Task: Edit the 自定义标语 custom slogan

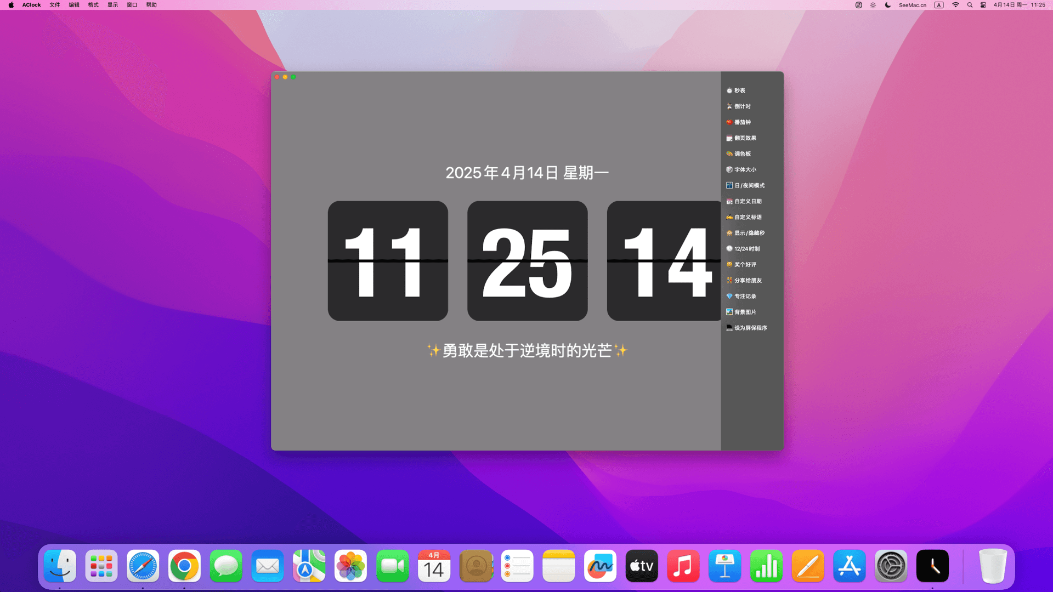Action: (748, 217)
